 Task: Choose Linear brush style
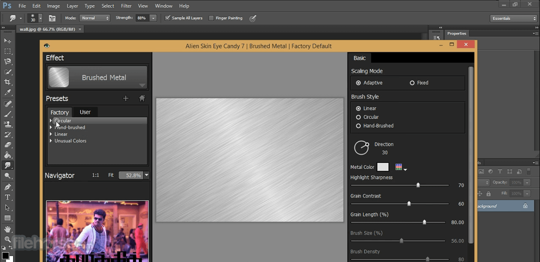358,108
